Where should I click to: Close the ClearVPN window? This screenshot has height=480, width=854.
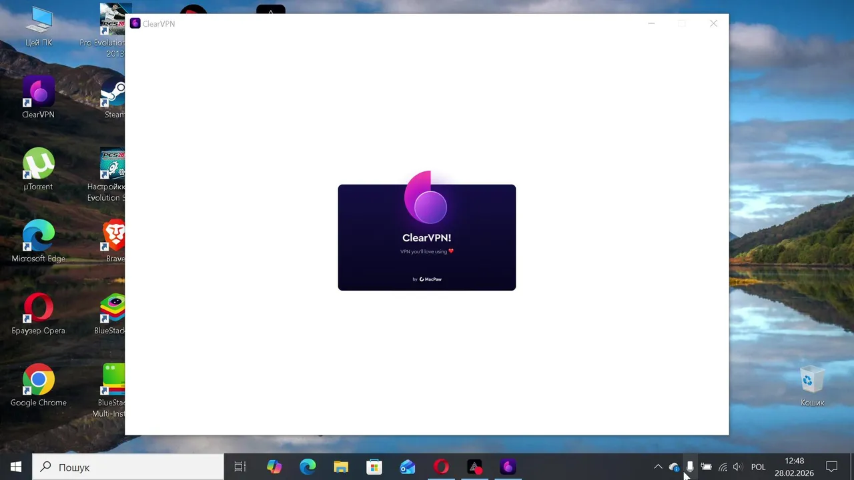point(713,23)
